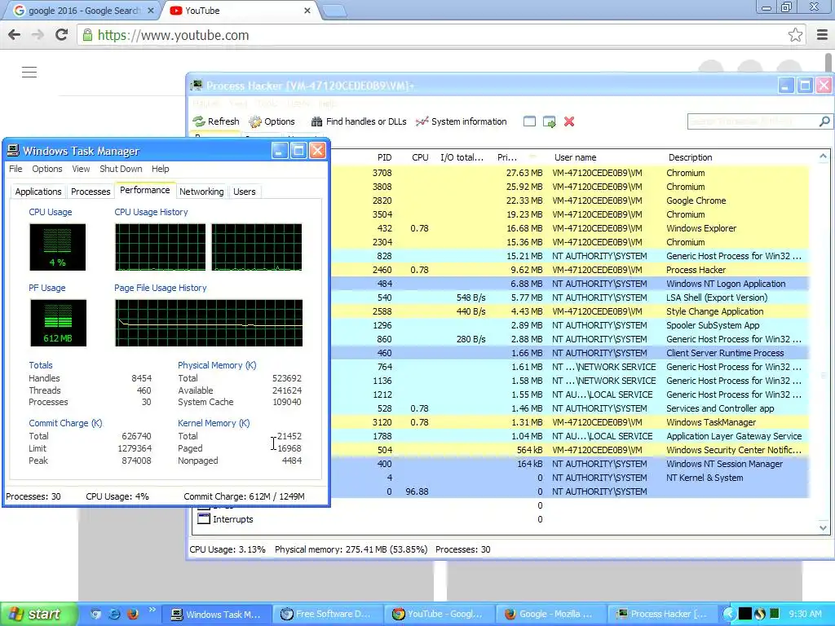Screen dimensions: 835x626
Task: Open Task Manager Help menu
Action: 161,169
